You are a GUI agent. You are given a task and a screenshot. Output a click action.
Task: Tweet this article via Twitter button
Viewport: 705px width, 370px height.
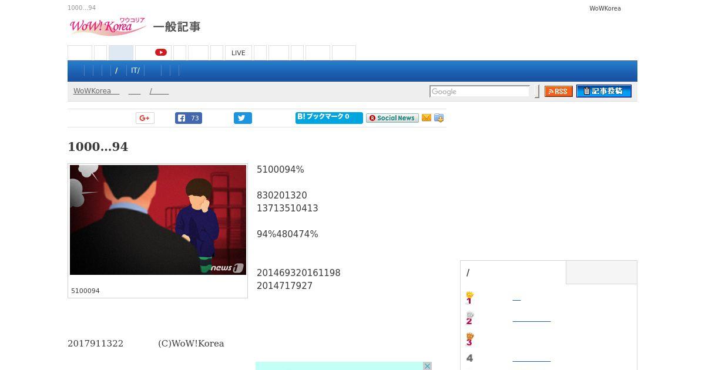pos(243,118)
